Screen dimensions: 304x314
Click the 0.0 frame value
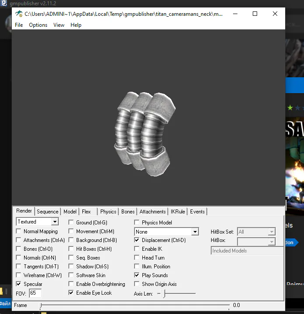[237, 305]
